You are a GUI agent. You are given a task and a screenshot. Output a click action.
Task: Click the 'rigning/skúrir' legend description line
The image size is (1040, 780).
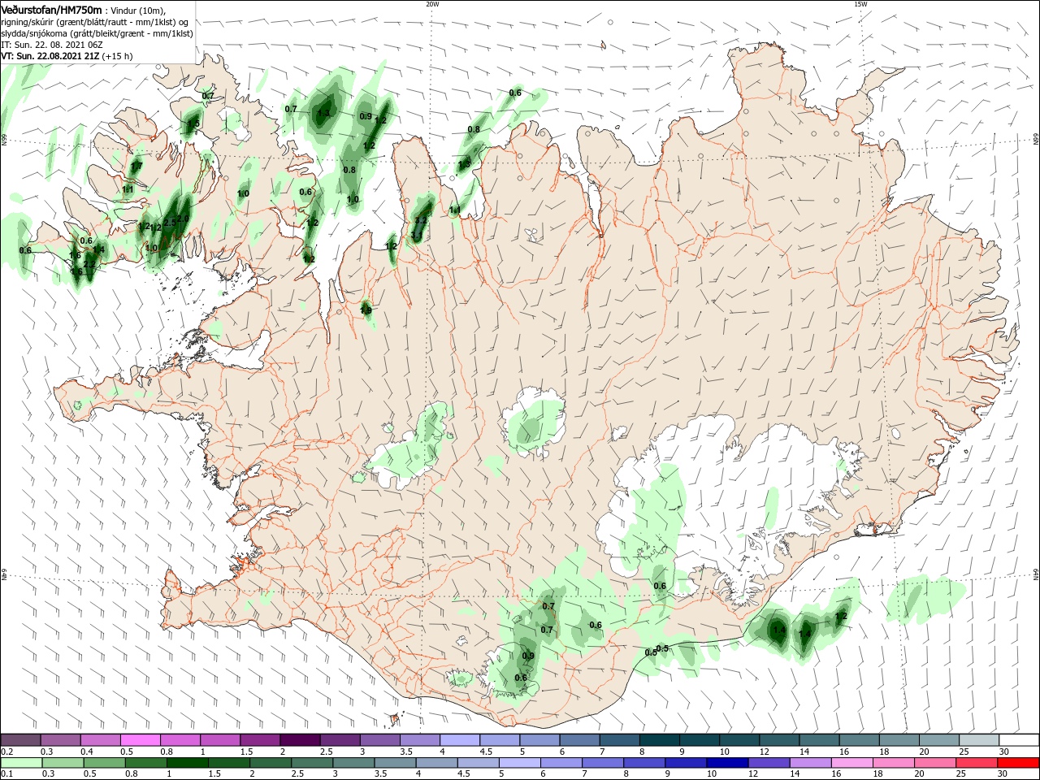(95, 22)
